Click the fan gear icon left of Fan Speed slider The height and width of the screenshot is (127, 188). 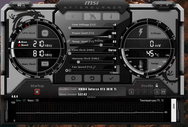pos(67,71)
